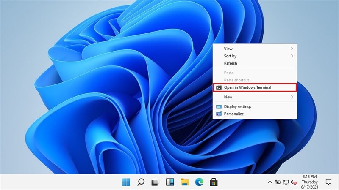Image resolution: width=339 pixels, height=190 pixels.
Task: Click the battery tray icon
Action: click(x=278, y=182)
